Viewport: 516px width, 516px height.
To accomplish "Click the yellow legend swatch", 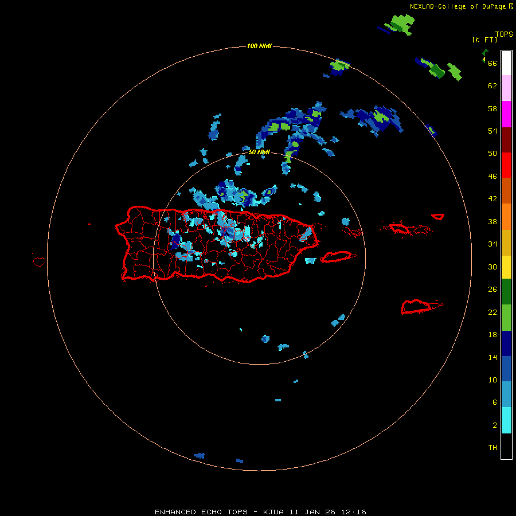I will tap(506, 267).
